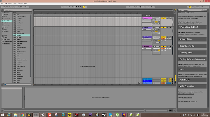The width and height of the screenshot is (210, 117).
Task: Open User Library in Places
Action: (x=7, y=39)
